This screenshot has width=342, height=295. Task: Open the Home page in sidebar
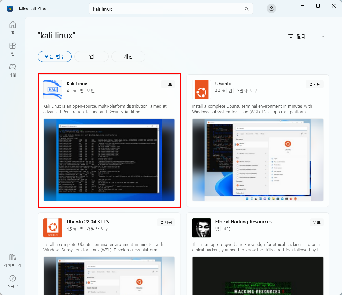(x=12, y=27)
